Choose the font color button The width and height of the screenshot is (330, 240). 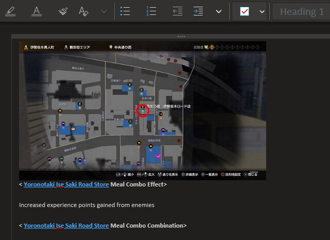click(x=37, y=11)
